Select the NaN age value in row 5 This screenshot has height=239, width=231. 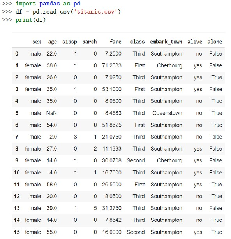pos(51,113)
